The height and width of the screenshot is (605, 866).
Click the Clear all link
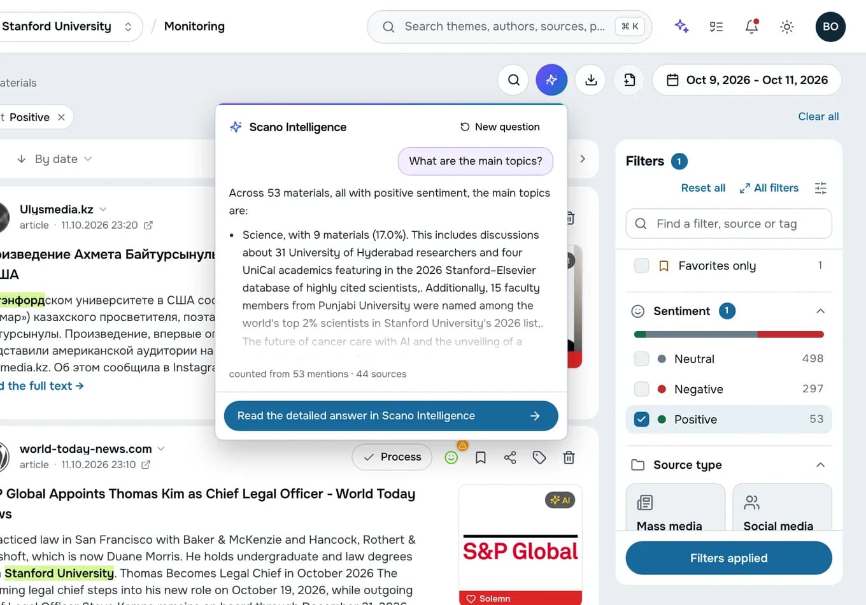point(818,117)
